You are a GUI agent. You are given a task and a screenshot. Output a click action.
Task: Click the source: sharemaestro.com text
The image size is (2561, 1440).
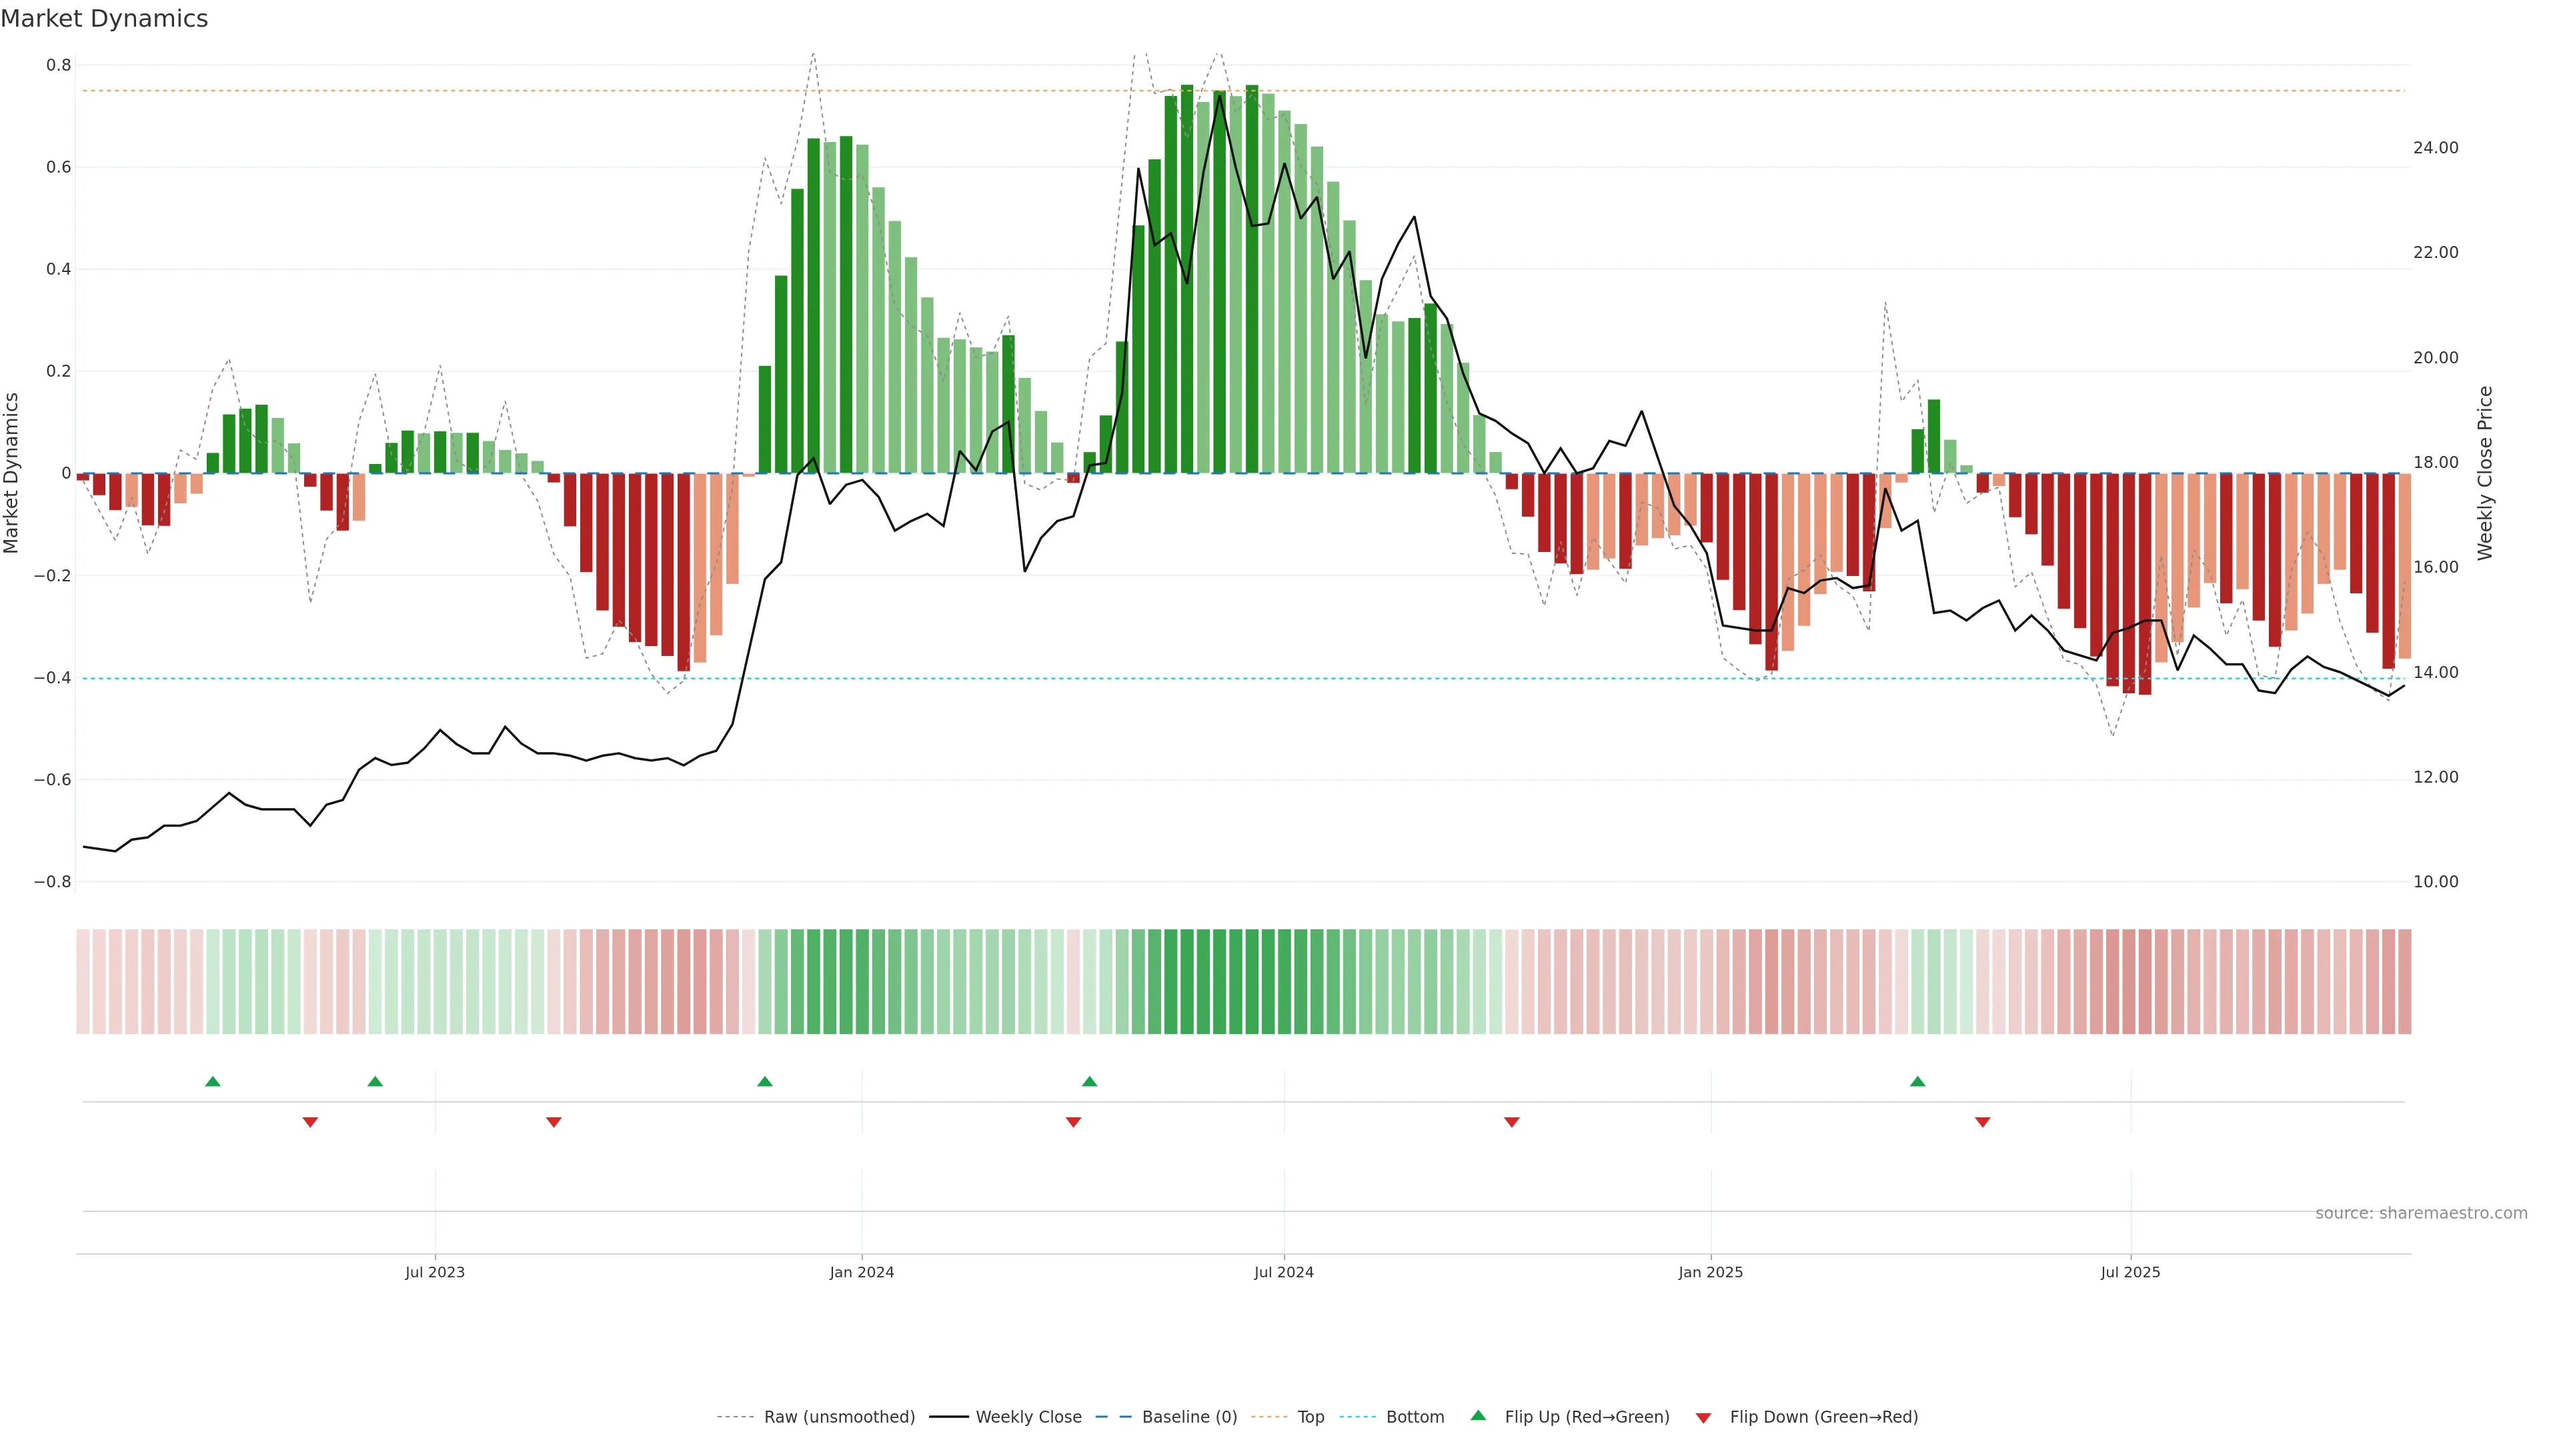pyautogui.click(x=2421, y=1213)
